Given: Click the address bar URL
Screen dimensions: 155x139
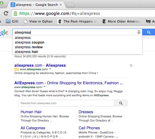Looking at the screenshot, I should pos(60,13).
